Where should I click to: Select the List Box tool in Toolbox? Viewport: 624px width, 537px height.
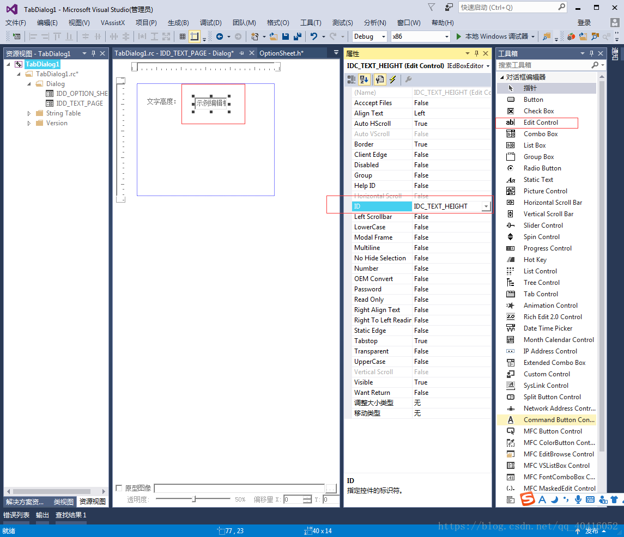[x=535, y=145]
